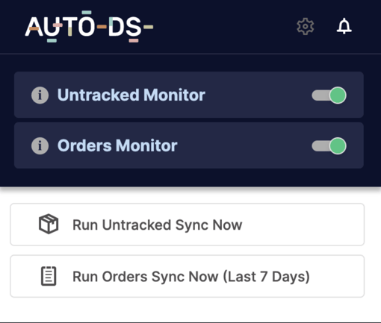Screen dimensions: 381x323
Task: Run Orders Sync Now for last 7 days
Action: [x=188, y=276]
